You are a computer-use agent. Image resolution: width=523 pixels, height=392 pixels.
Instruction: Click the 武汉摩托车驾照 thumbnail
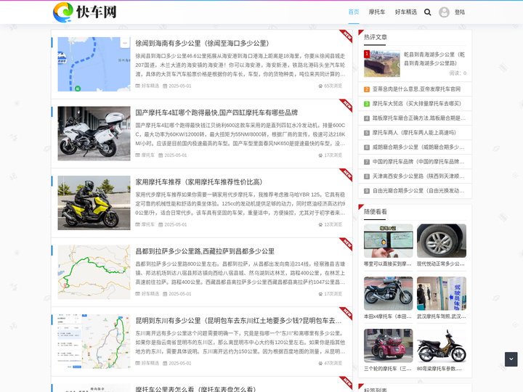click(x=442, y=293)
